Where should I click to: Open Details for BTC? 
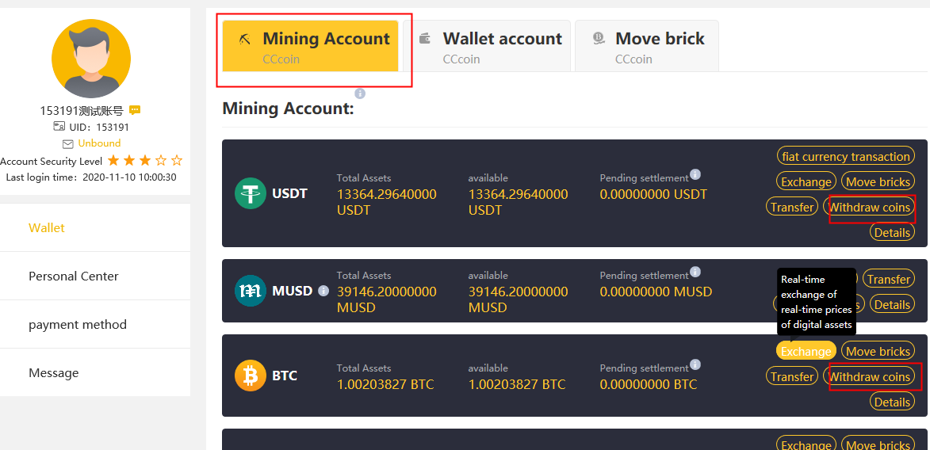[892, 402]
